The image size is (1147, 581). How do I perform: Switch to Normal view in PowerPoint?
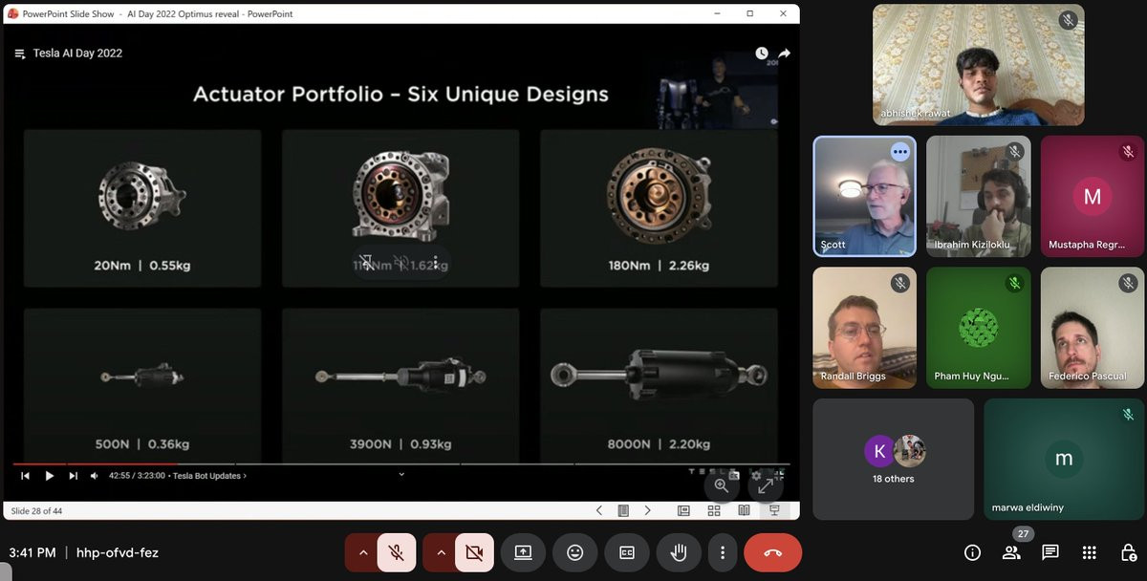pos(684,511)
